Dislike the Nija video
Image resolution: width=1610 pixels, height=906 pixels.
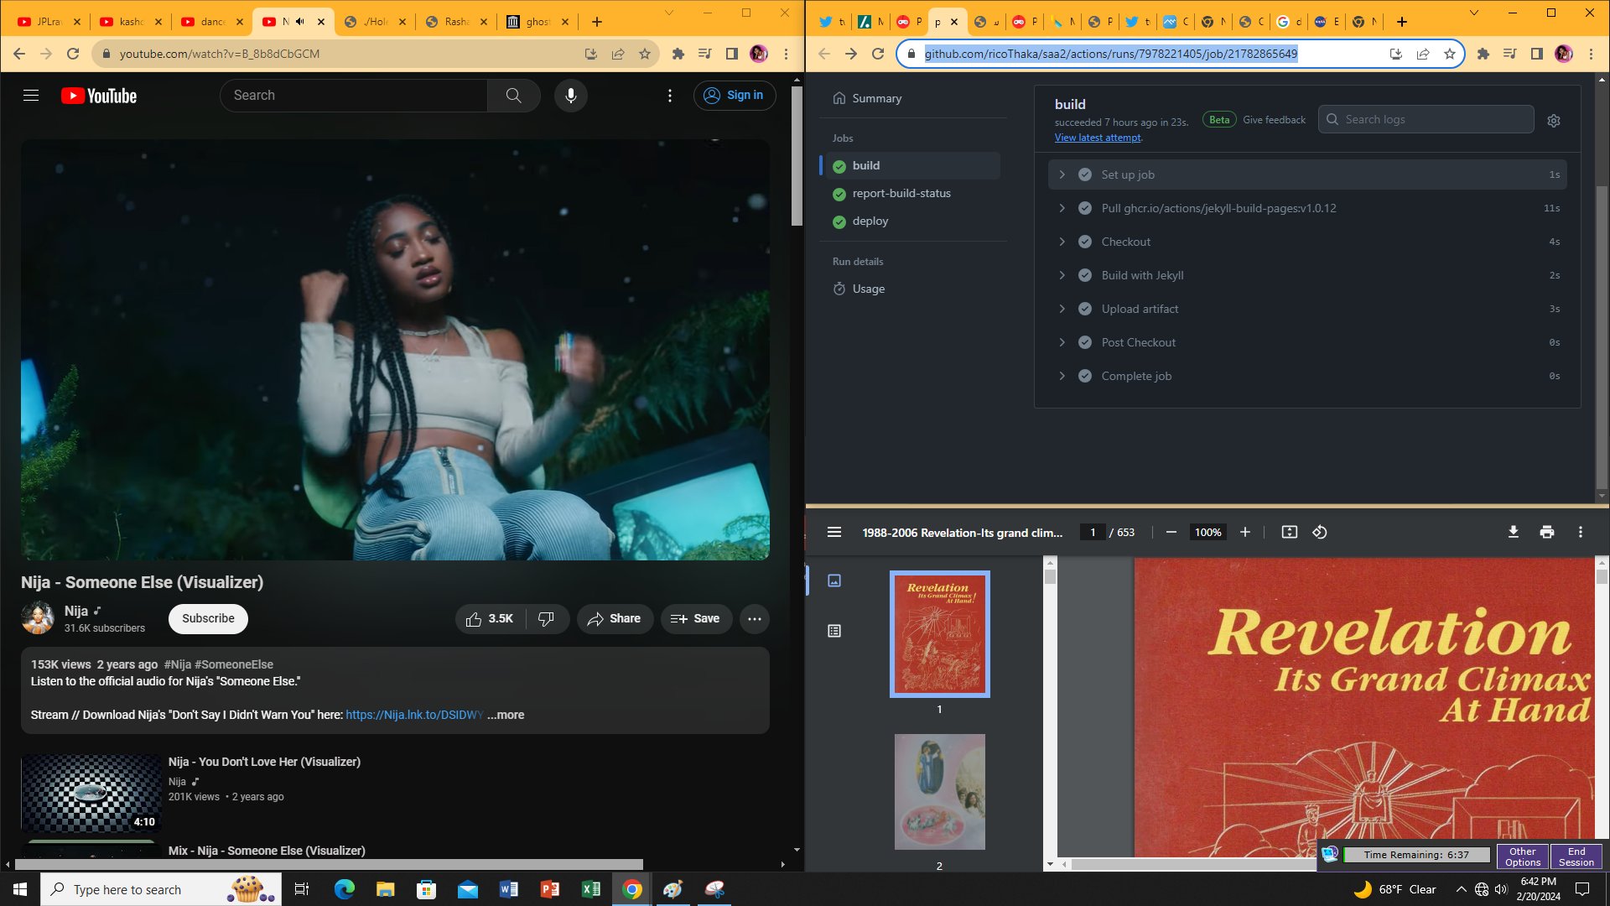(x=547, y=619)
